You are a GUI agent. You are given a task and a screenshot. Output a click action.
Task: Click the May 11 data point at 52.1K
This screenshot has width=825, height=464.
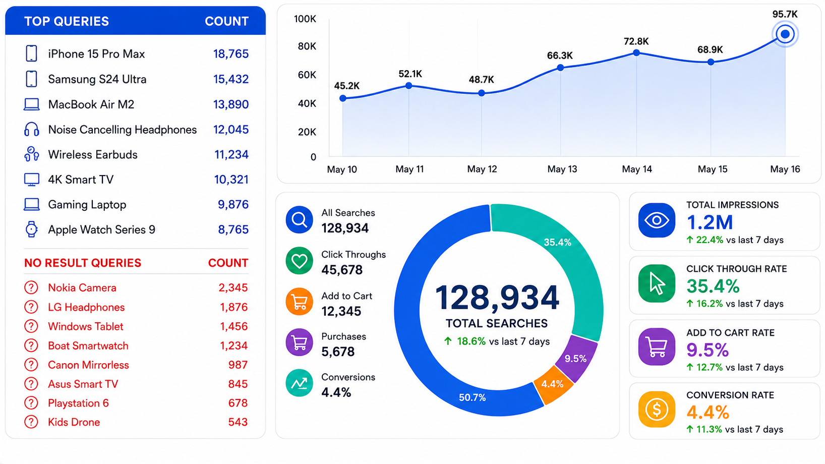tap(409, 86)
